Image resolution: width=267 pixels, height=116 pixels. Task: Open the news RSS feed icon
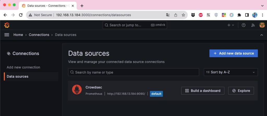[x=253, y=25]
